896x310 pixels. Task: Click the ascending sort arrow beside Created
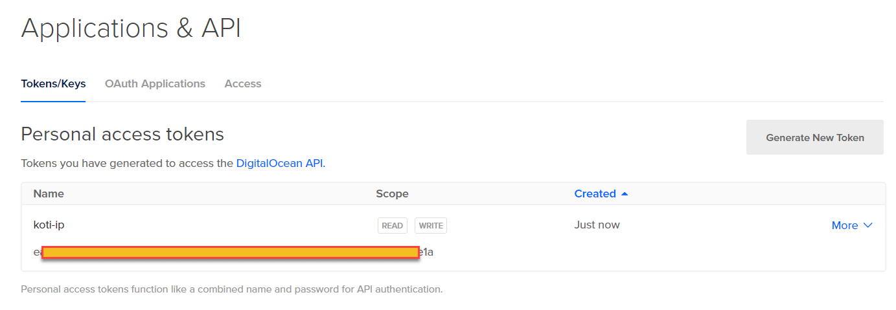(x=625, y=194)
